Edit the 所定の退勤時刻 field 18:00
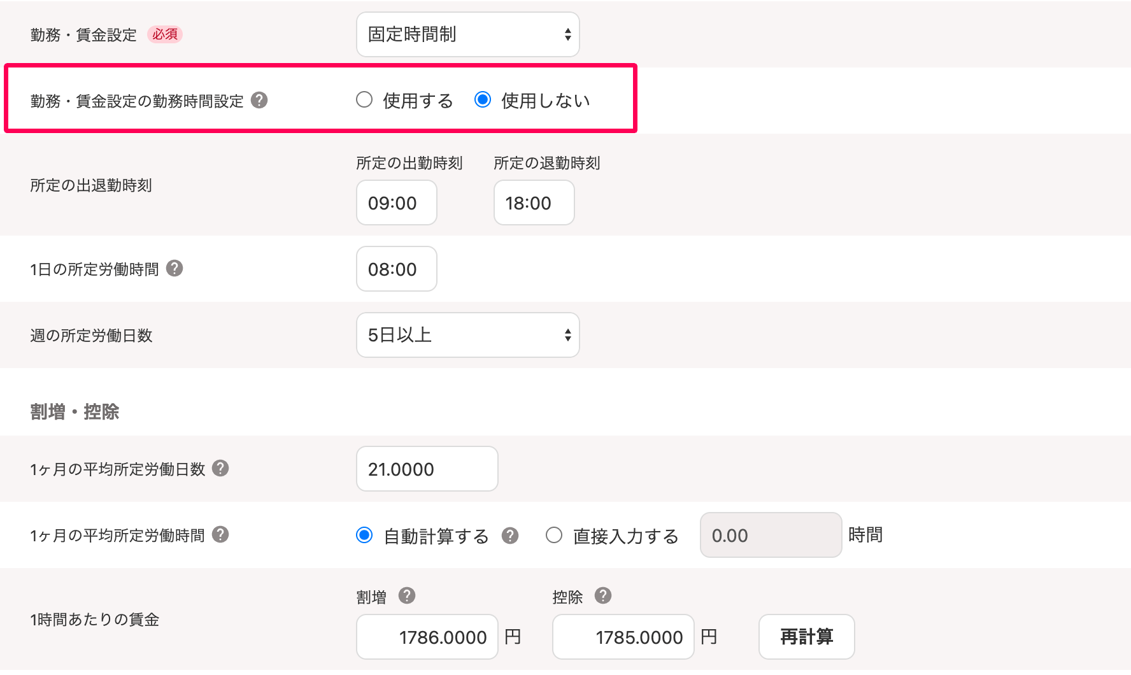Screen dimensions: 1131x675 point(534,202)
